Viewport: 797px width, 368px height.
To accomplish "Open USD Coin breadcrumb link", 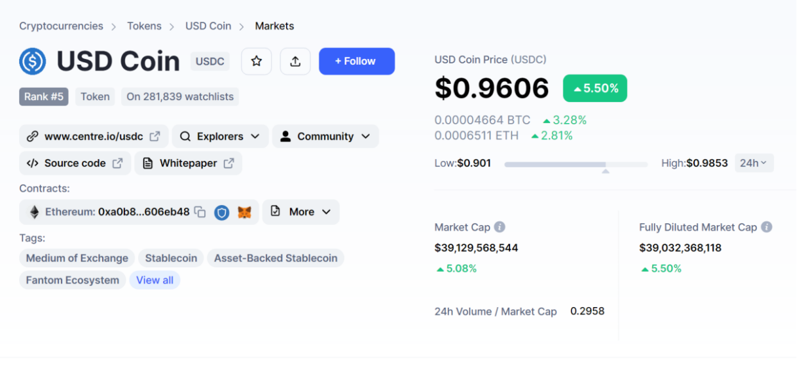I will tap(208, 26).
